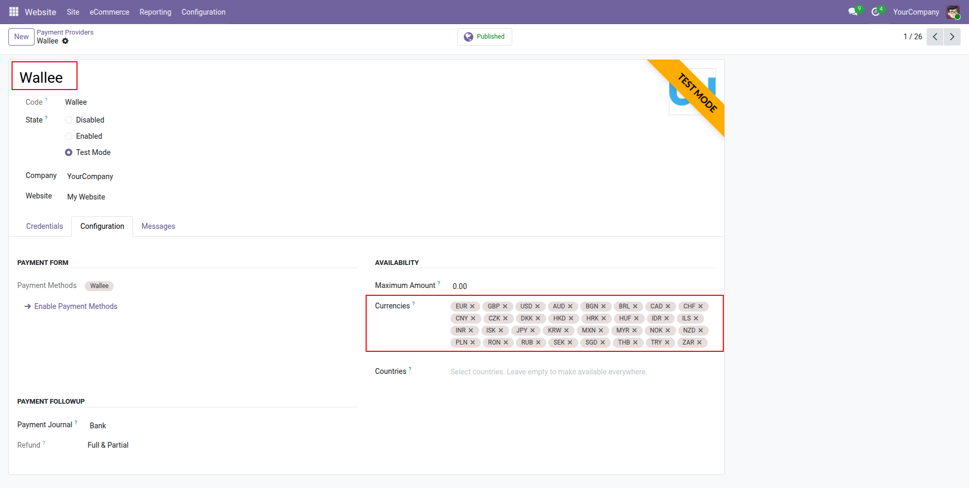Screen dimensions: 969x488
Task: Open the user avatar menu
Action: click(953, 12)
